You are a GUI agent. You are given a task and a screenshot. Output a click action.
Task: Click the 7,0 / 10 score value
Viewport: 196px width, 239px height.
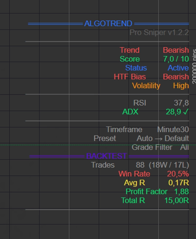[176, 59]
